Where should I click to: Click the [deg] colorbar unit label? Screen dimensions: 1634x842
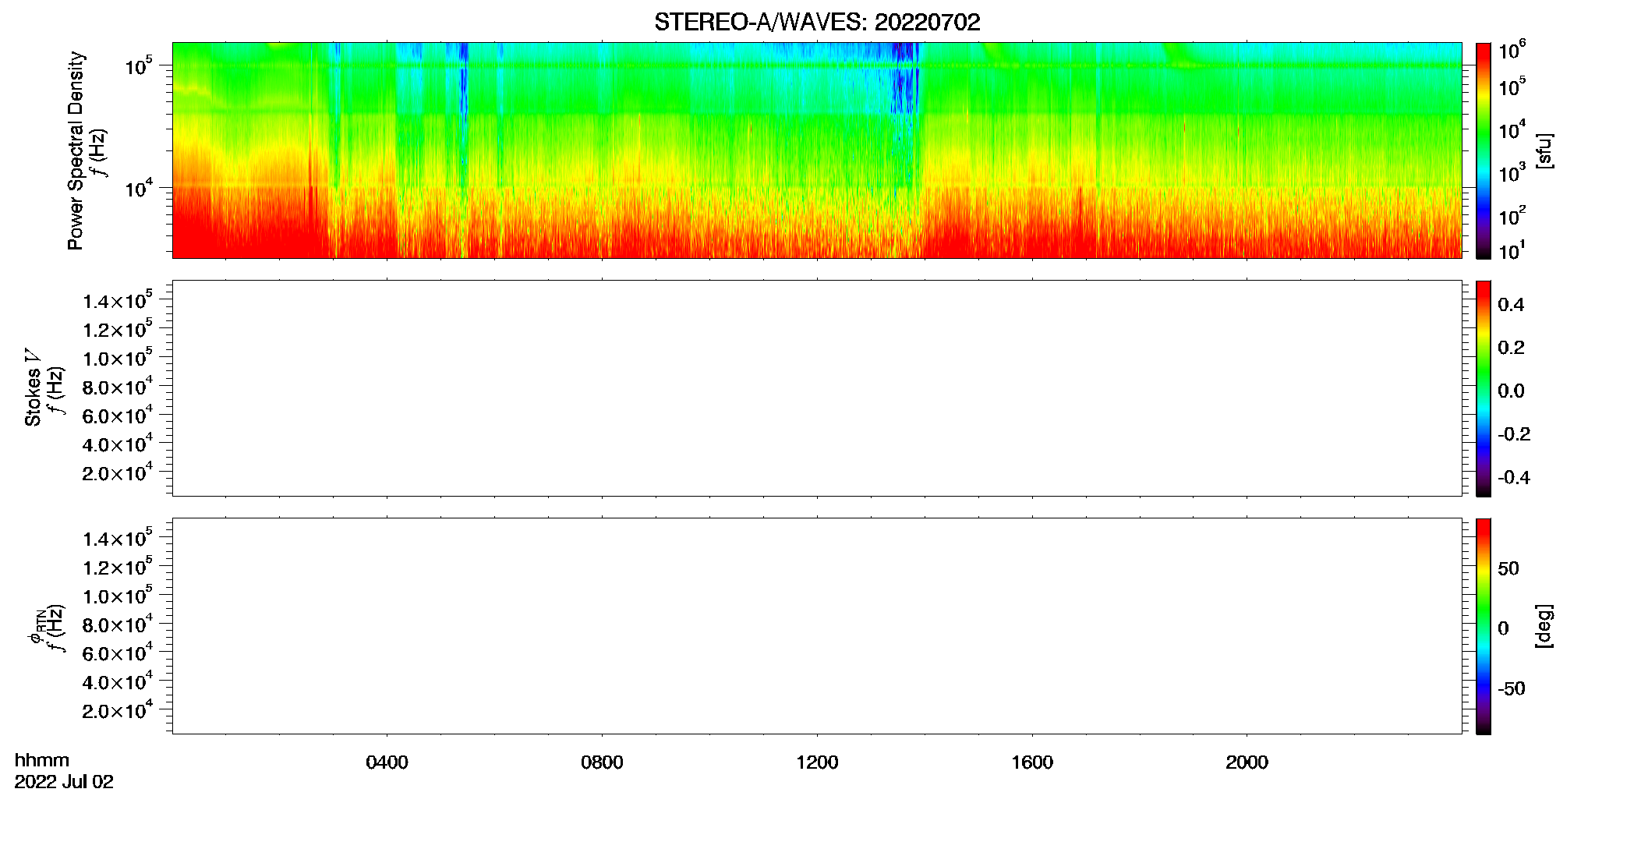pyautogui.click(x=1543, y=626)
